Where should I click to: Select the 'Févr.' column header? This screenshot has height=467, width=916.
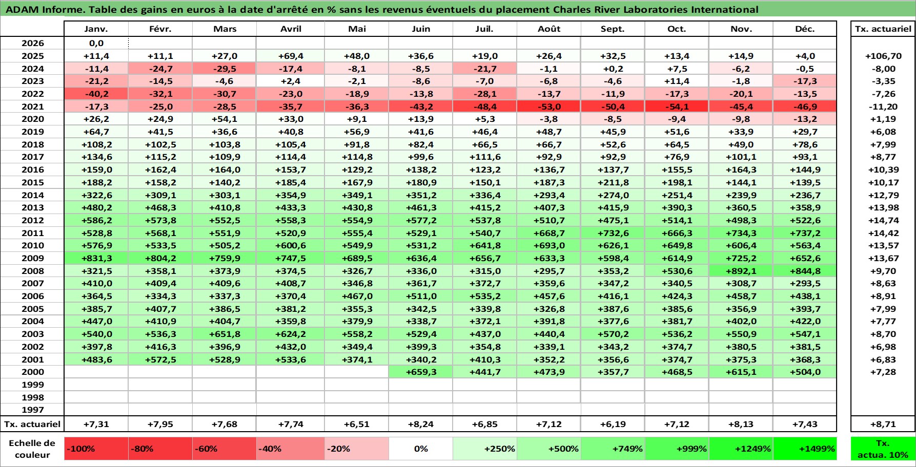(160, 29)
